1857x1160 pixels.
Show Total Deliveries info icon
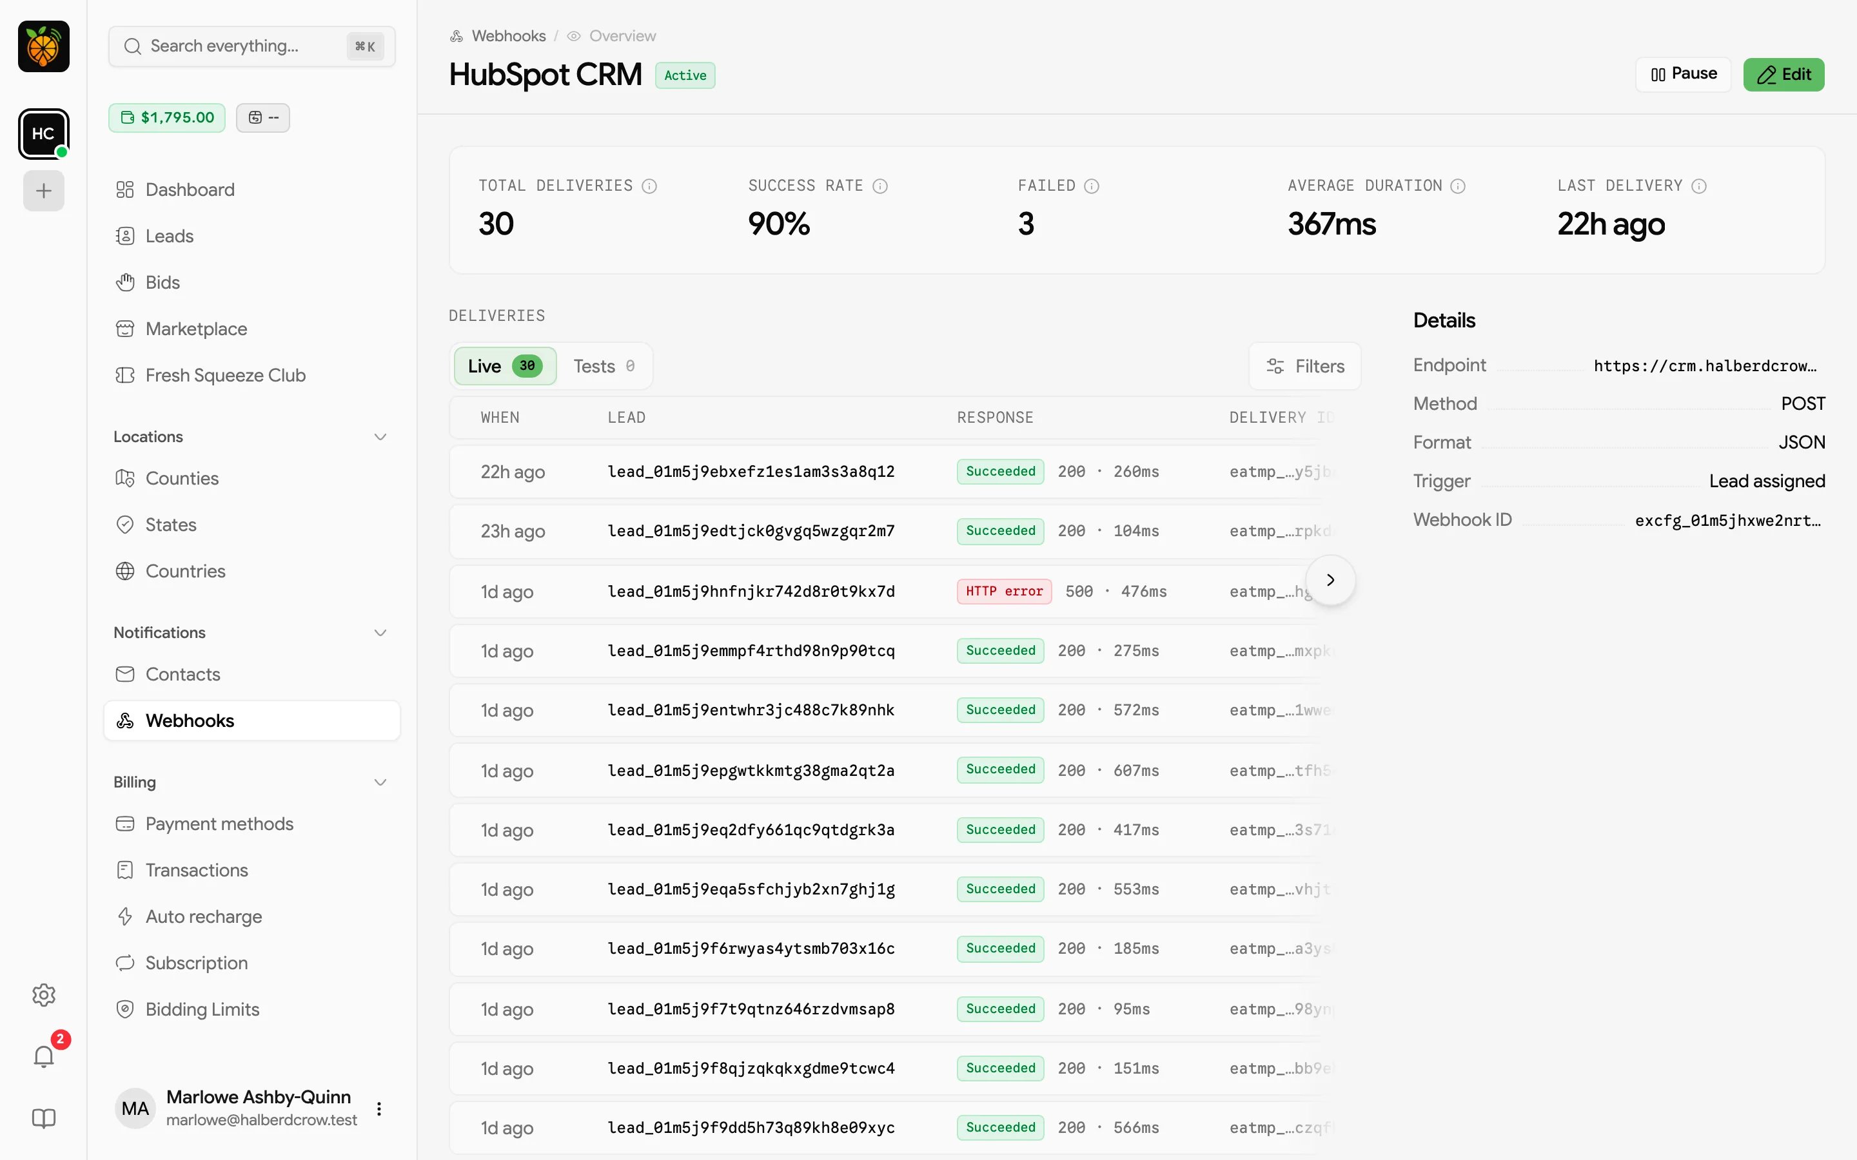[x=649, y=186]
